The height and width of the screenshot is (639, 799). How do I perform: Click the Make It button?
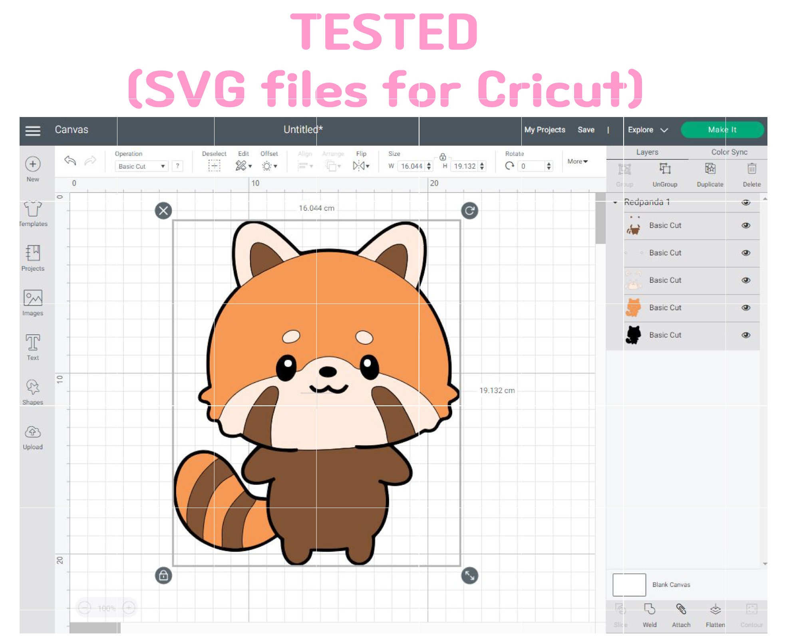(723, 129)
